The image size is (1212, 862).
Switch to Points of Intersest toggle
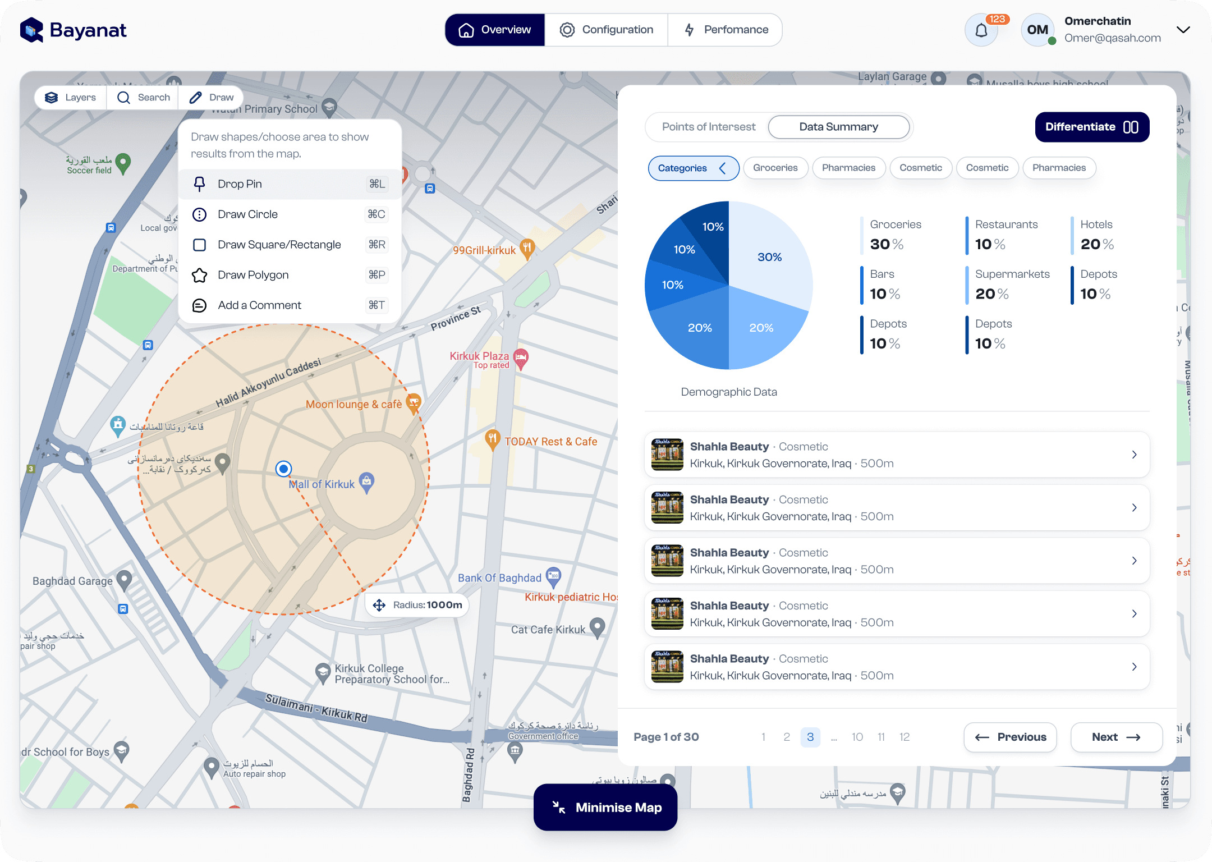(x=708, y=127)
